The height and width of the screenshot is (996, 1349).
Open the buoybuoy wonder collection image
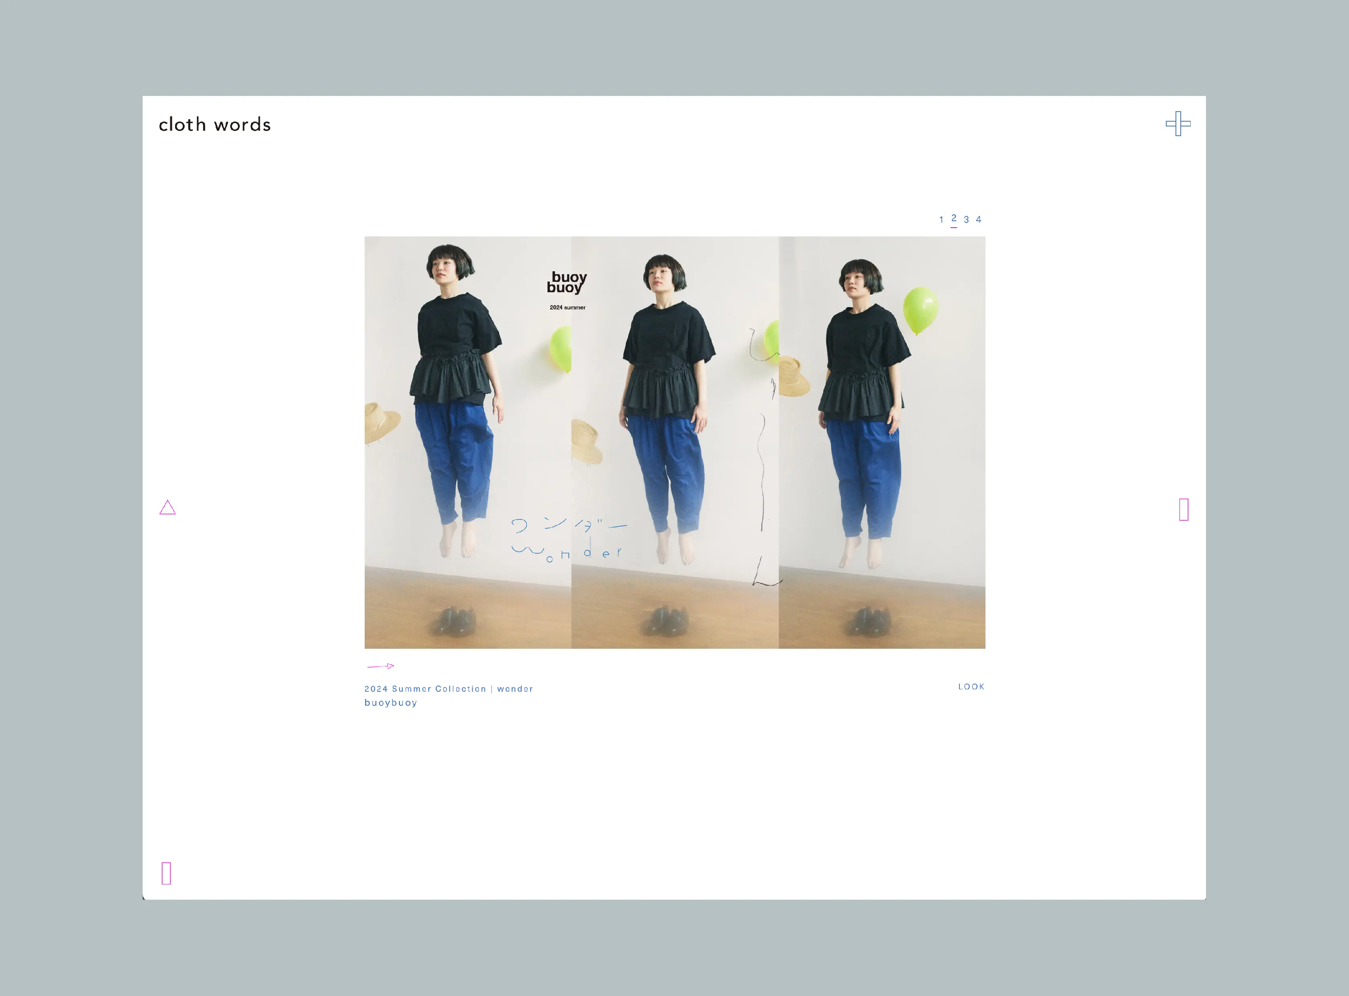tap(675, 442)
